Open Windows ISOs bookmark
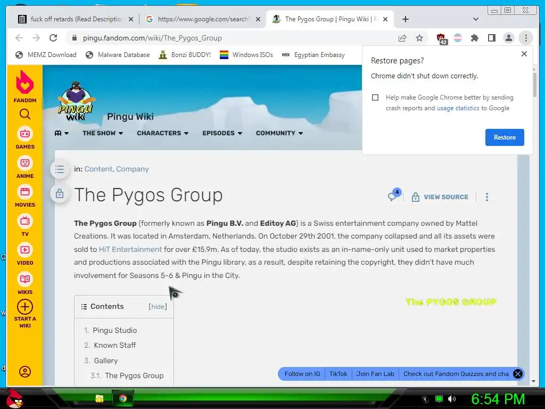Image resolution: width=545 pixels, height=409 pixels. tap(246, 55)
